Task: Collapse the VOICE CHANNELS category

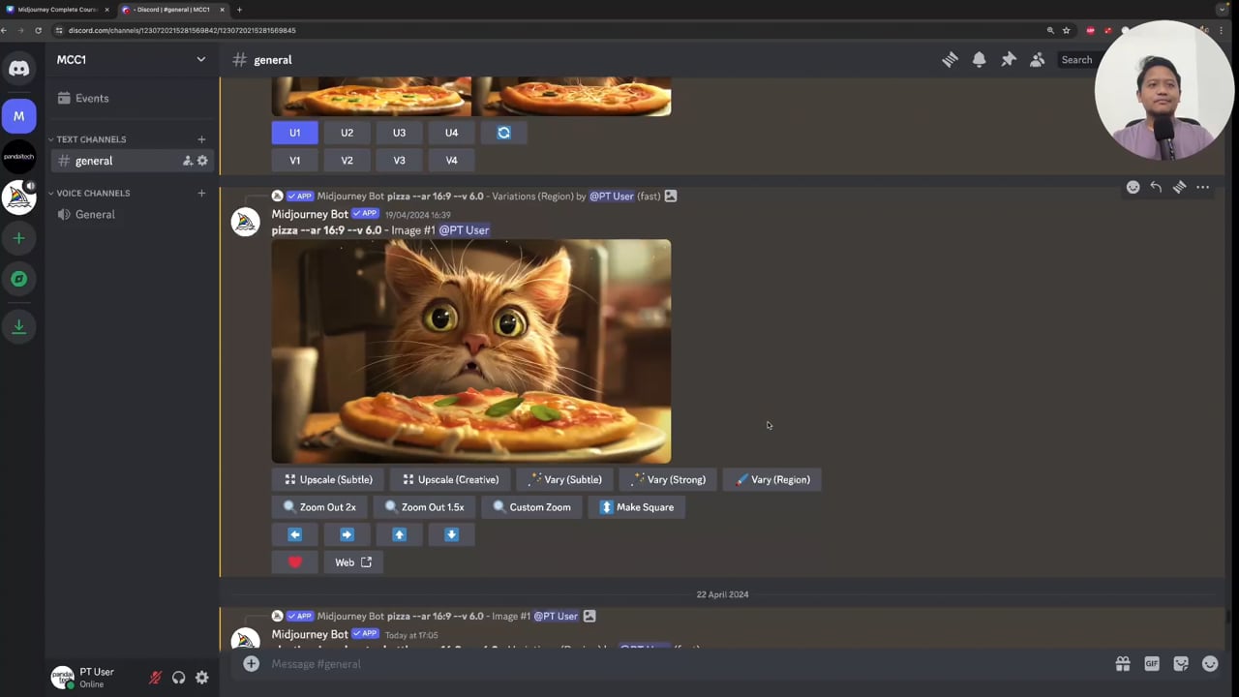Action: (x=93, y=193)
